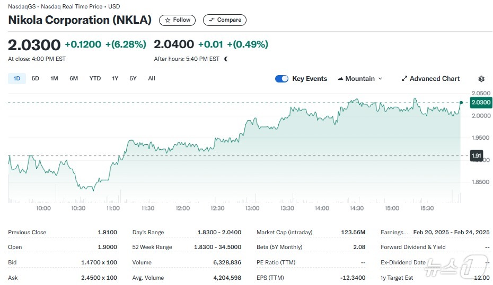Select the 5Y chart range
The height and width of the screenshot is (285, 493).
coord(133,78)
